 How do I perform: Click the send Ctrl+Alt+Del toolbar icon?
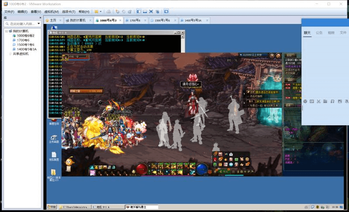click(x=108, y=12)
